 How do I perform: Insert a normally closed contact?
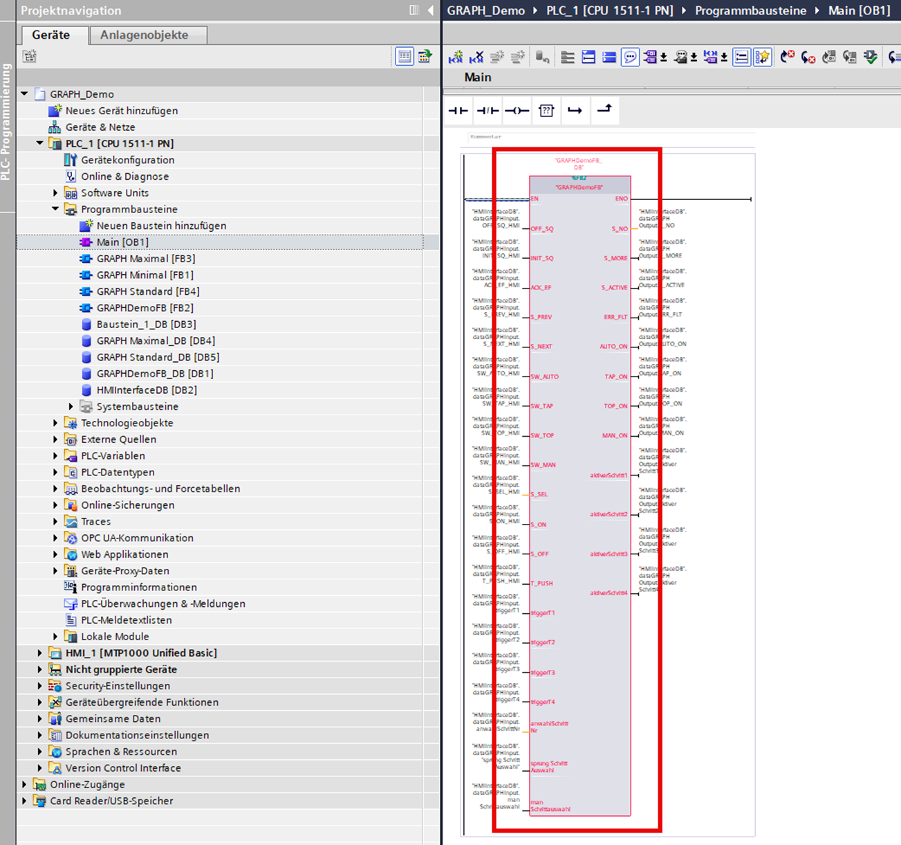(x=487, y=111)
